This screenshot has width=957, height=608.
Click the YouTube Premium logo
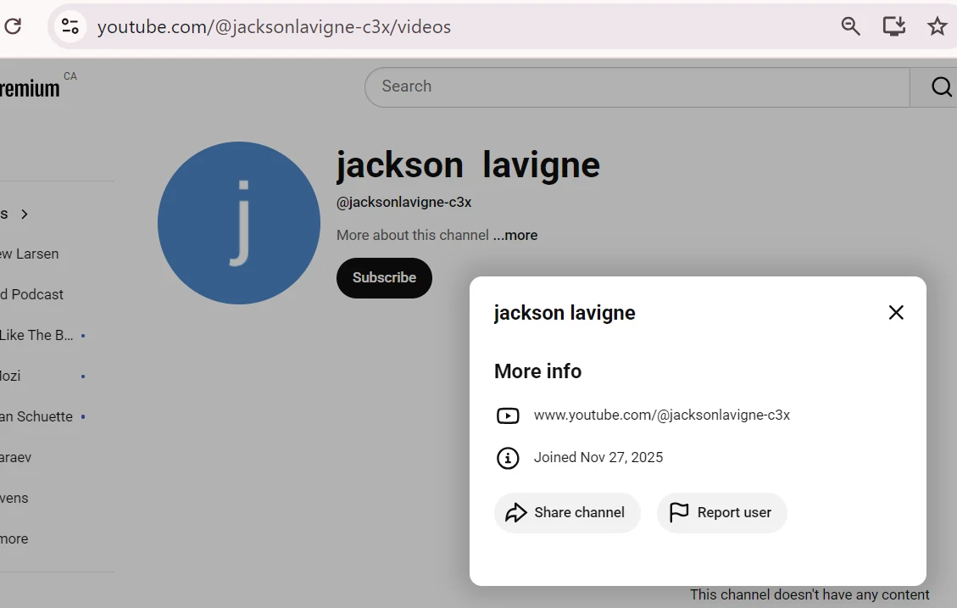click(30, 89)
